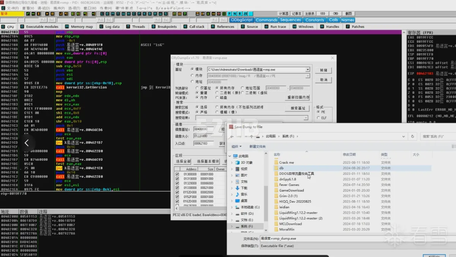Click the 记事本 toolbar button
This screenshot has width=456, height=257.
[x=297, y=14]
